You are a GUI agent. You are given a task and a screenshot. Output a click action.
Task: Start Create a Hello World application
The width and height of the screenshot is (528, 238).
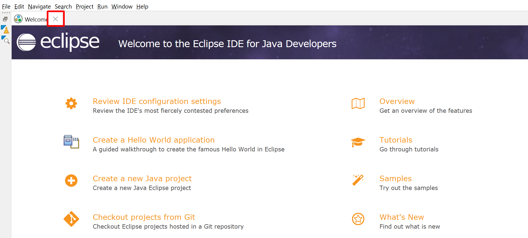pos(154,140)
